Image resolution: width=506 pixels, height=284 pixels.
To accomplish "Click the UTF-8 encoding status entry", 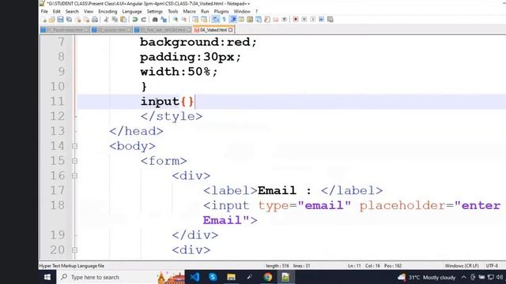I will [x=492, y=266].
